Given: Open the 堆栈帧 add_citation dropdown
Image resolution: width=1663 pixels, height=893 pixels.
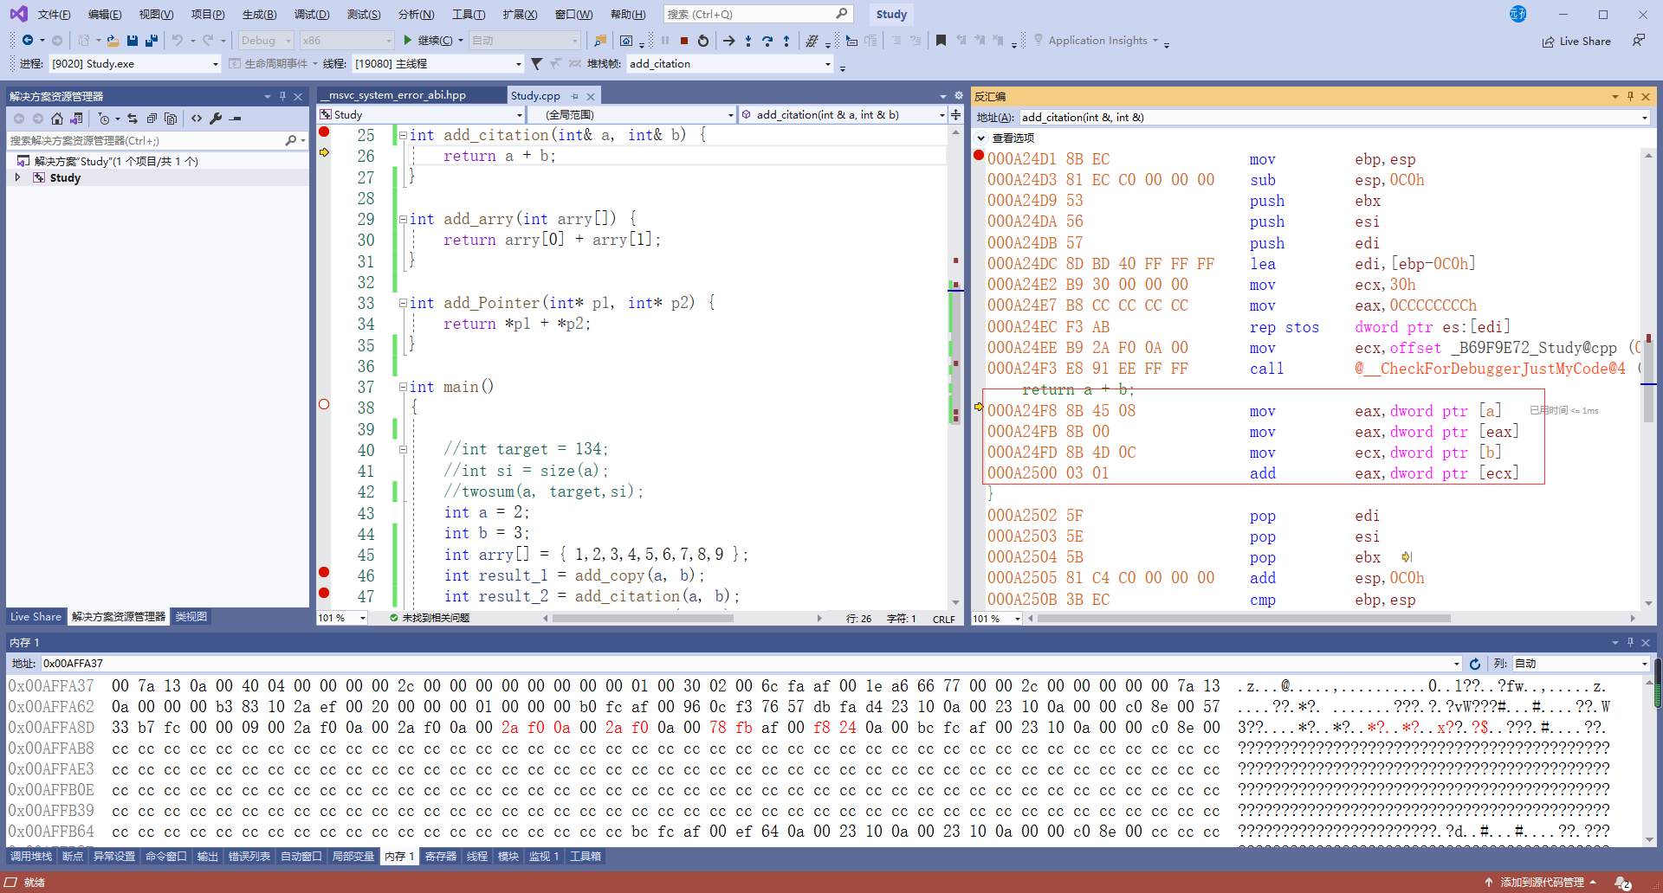Looking at the screenshot, I should [828, 64].
